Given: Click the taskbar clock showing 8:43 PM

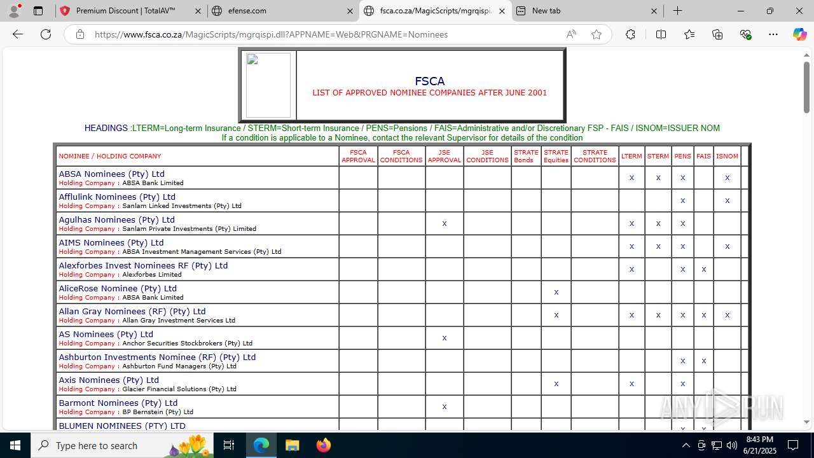Looking at the screenshot, I should [759, 445].
